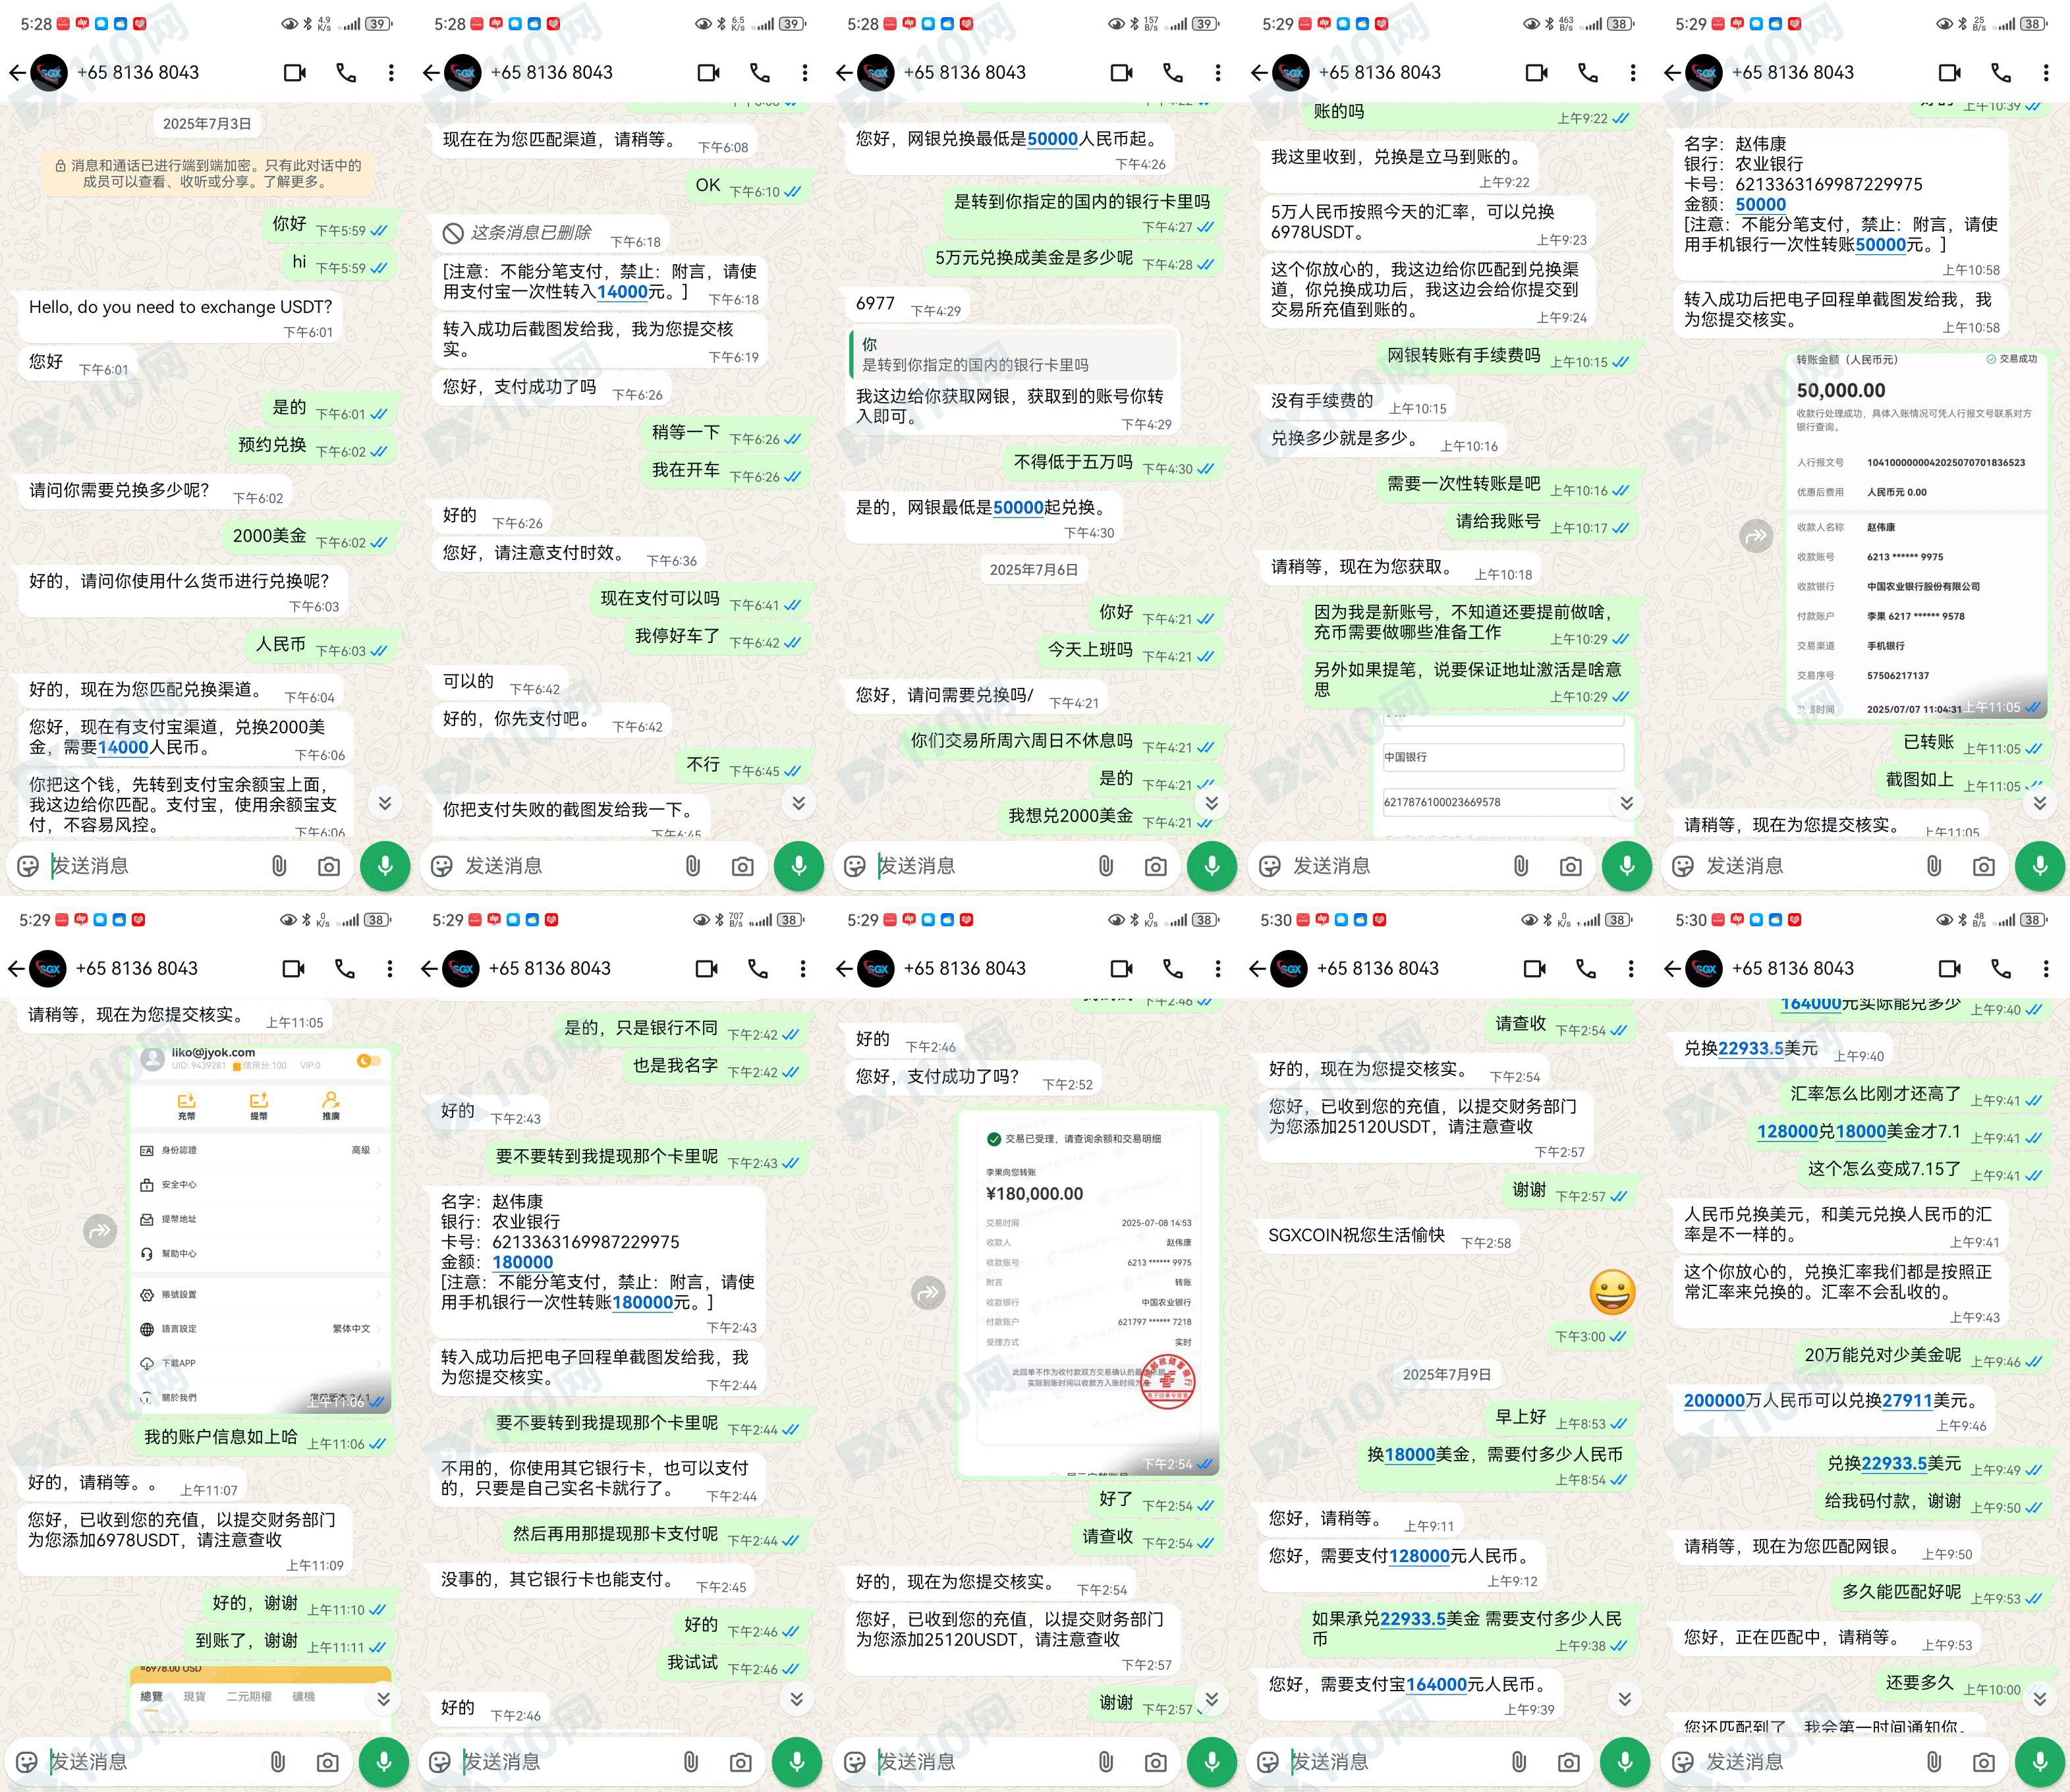Viewport: 2070px width, 1792px height.
Task: Tap microphone button in chat dated 2025年7月3日
Action: pos(385,866)
